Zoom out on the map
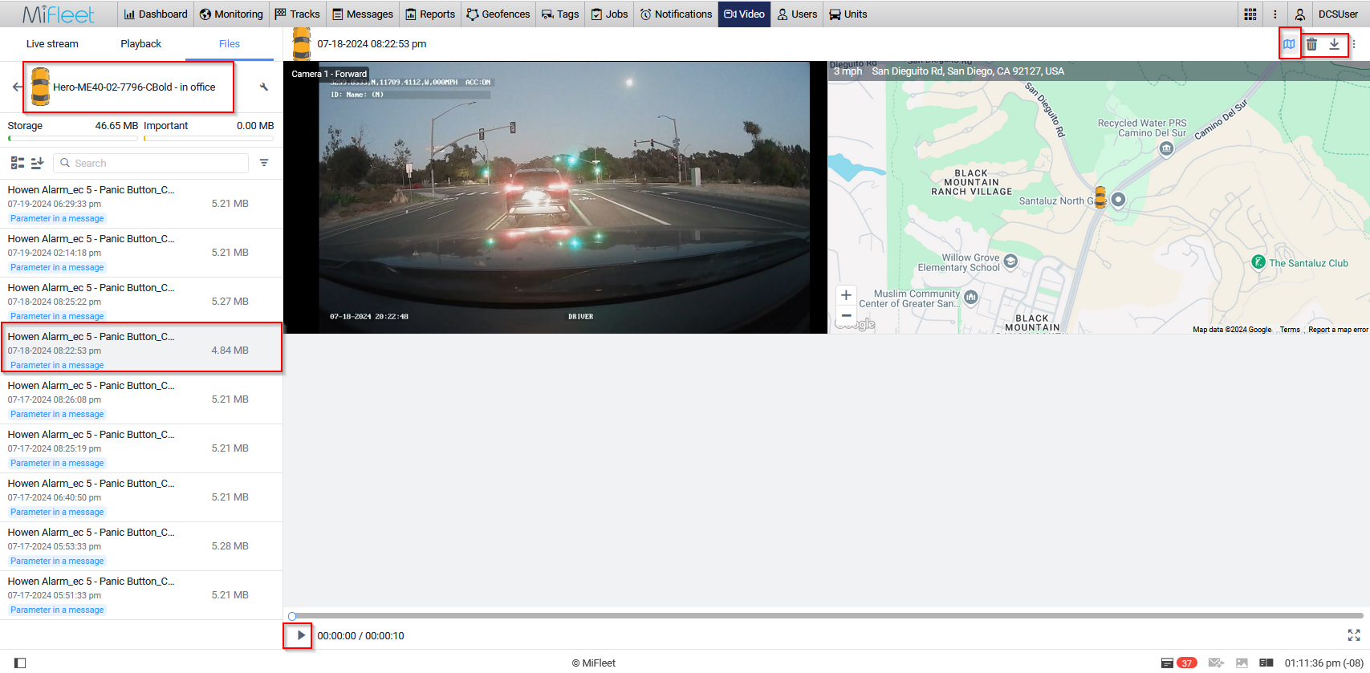The image size is (1370, 673). (846, 315)
